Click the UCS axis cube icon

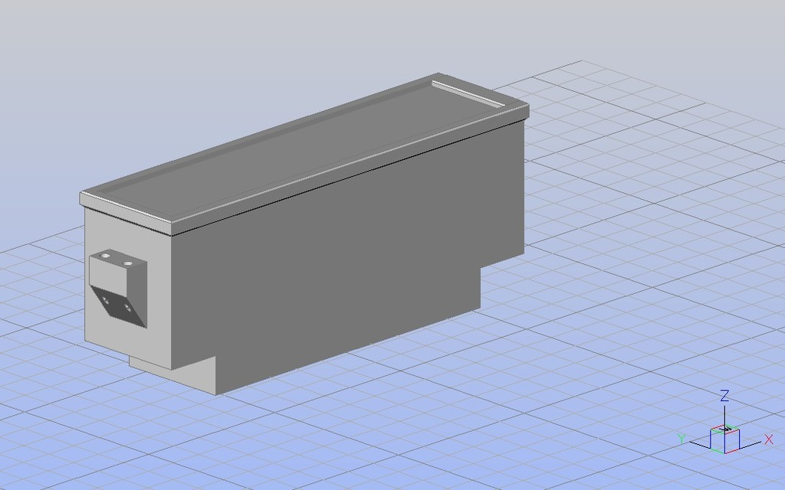point(725,439)
